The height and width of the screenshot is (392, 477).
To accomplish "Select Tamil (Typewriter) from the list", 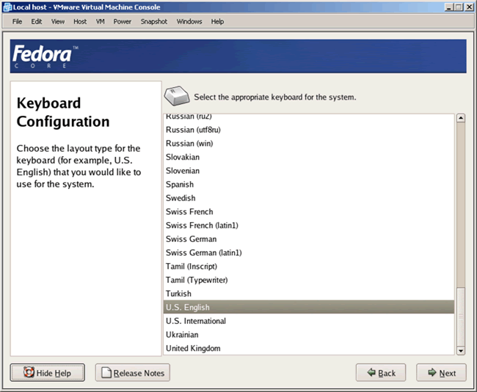I will click(197, 280).
